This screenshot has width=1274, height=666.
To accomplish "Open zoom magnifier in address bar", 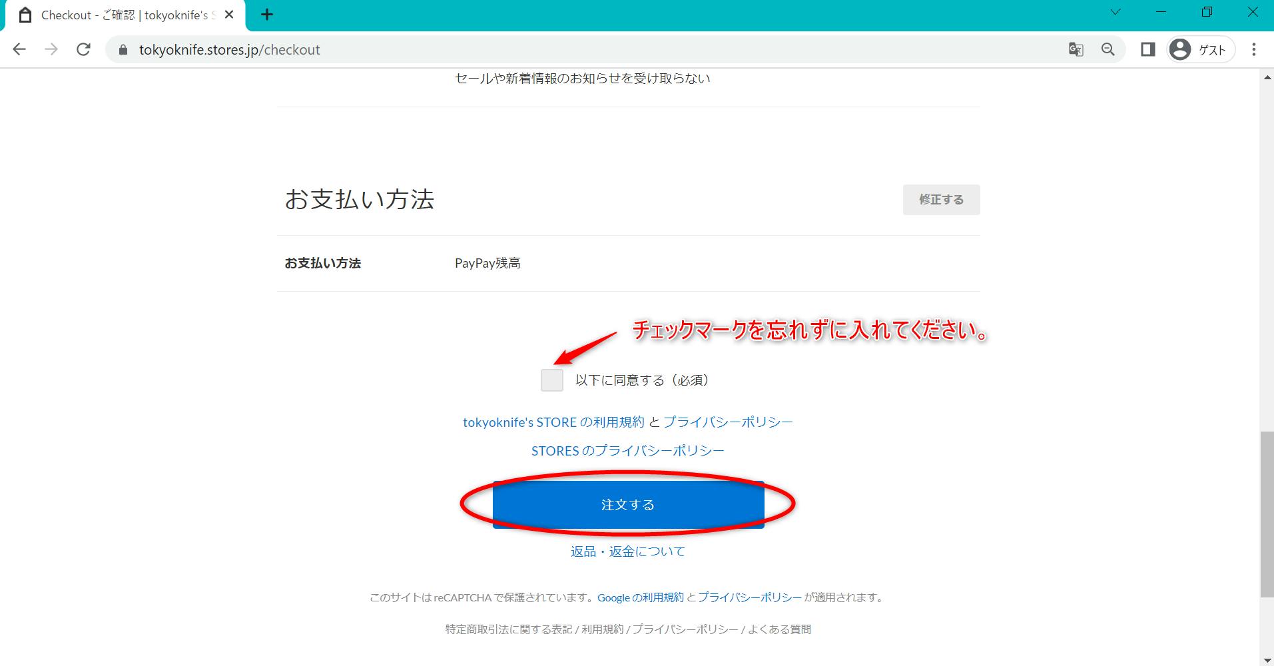I will click(x=1108, y=49).
